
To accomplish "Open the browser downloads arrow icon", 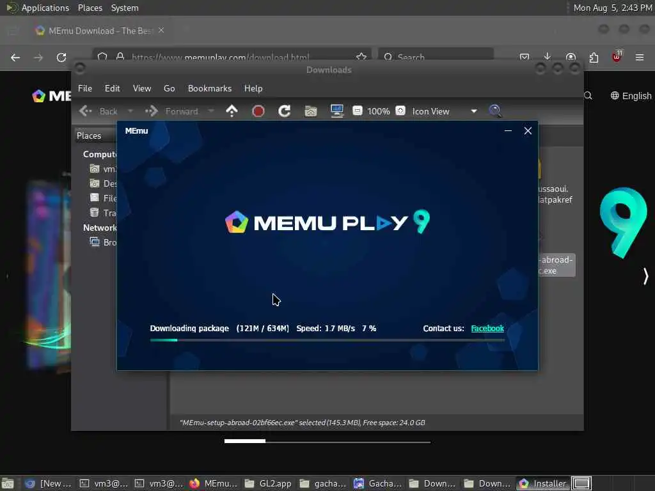I will coord(548,57).
